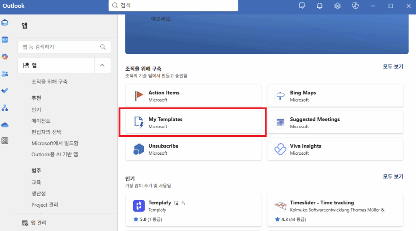Click the Suggested Meetings calendar icon

pos(280,122)
